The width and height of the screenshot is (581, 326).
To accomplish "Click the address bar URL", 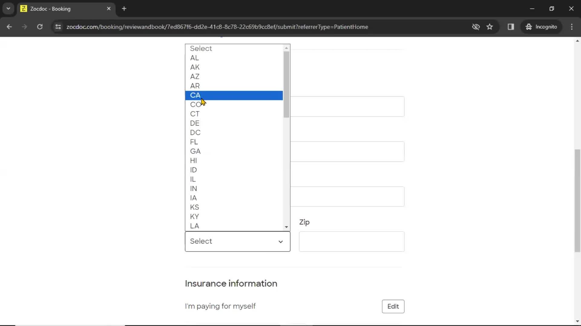I will point(217,27).
